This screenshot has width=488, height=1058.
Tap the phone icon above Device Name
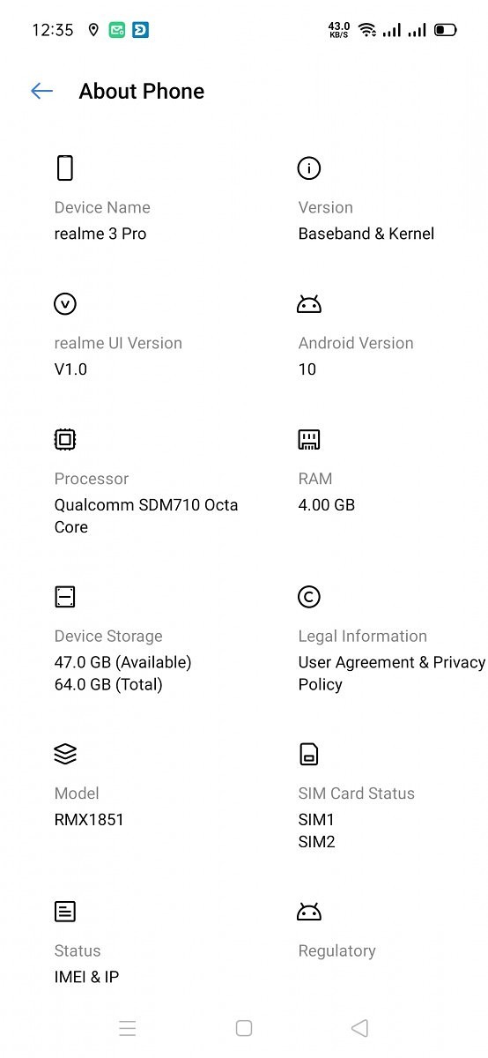click(x=65, y=168)
